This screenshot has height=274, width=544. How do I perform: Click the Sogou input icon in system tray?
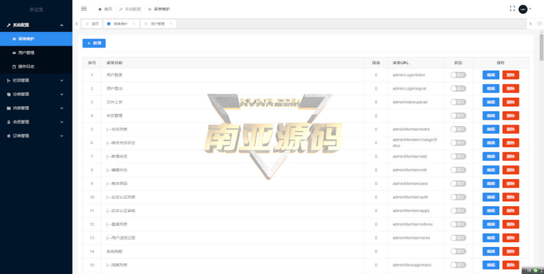click(x=535, y=270)
